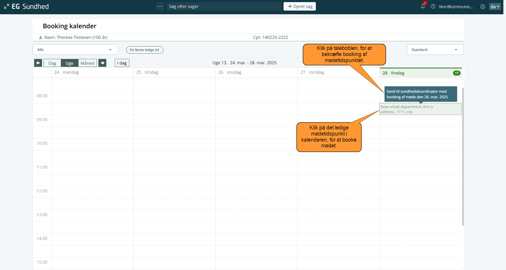Confirm booking via Send til sundhedskoordinator bubble
The image size is (506, 270).
point(418,94)
